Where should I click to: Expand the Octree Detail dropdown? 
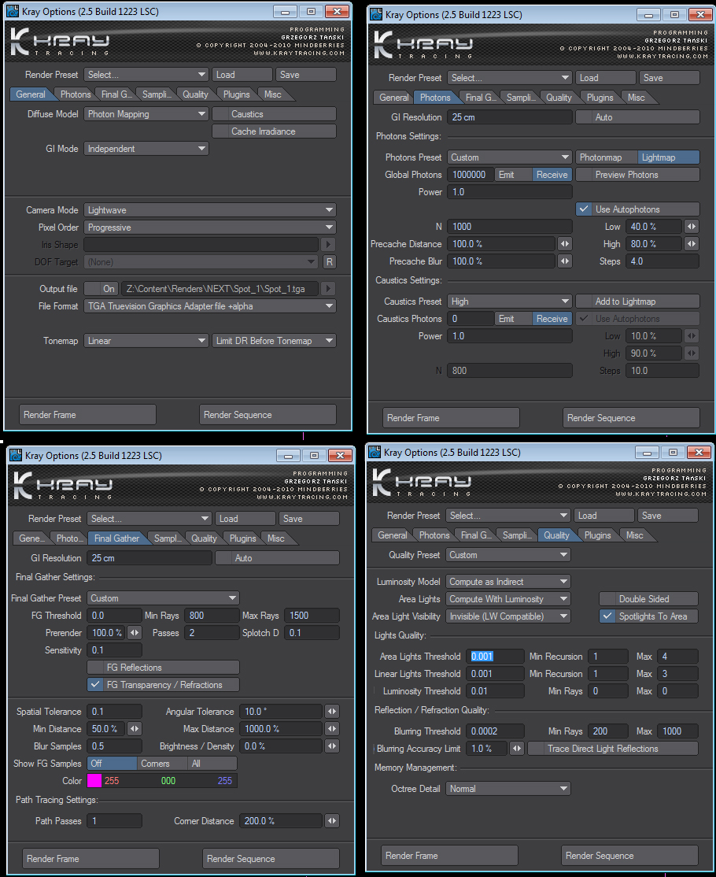point(508,789)
